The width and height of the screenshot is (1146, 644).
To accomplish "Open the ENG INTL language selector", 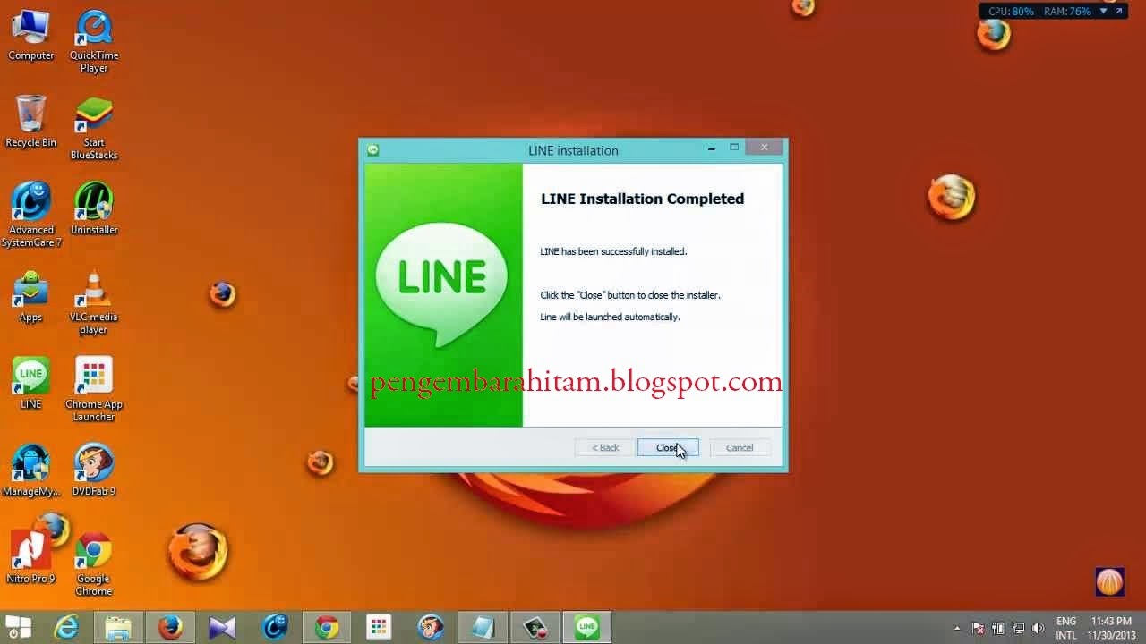I will [1066, 628].
